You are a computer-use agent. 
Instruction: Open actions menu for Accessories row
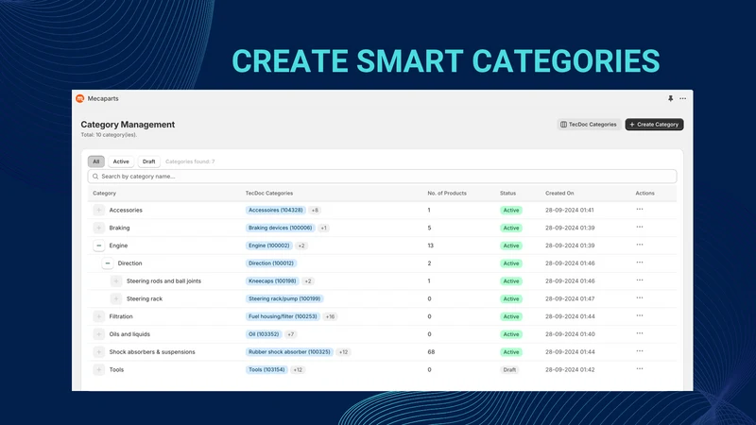point(640,209)
